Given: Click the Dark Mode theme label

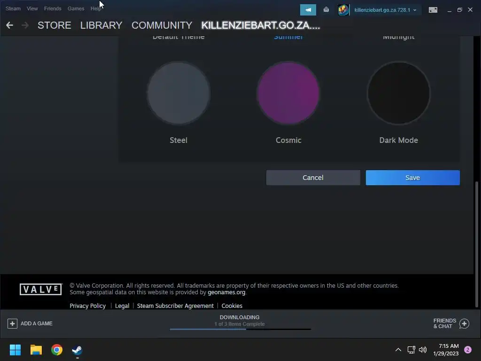Looking at the screenshot, I should (398, 140).
